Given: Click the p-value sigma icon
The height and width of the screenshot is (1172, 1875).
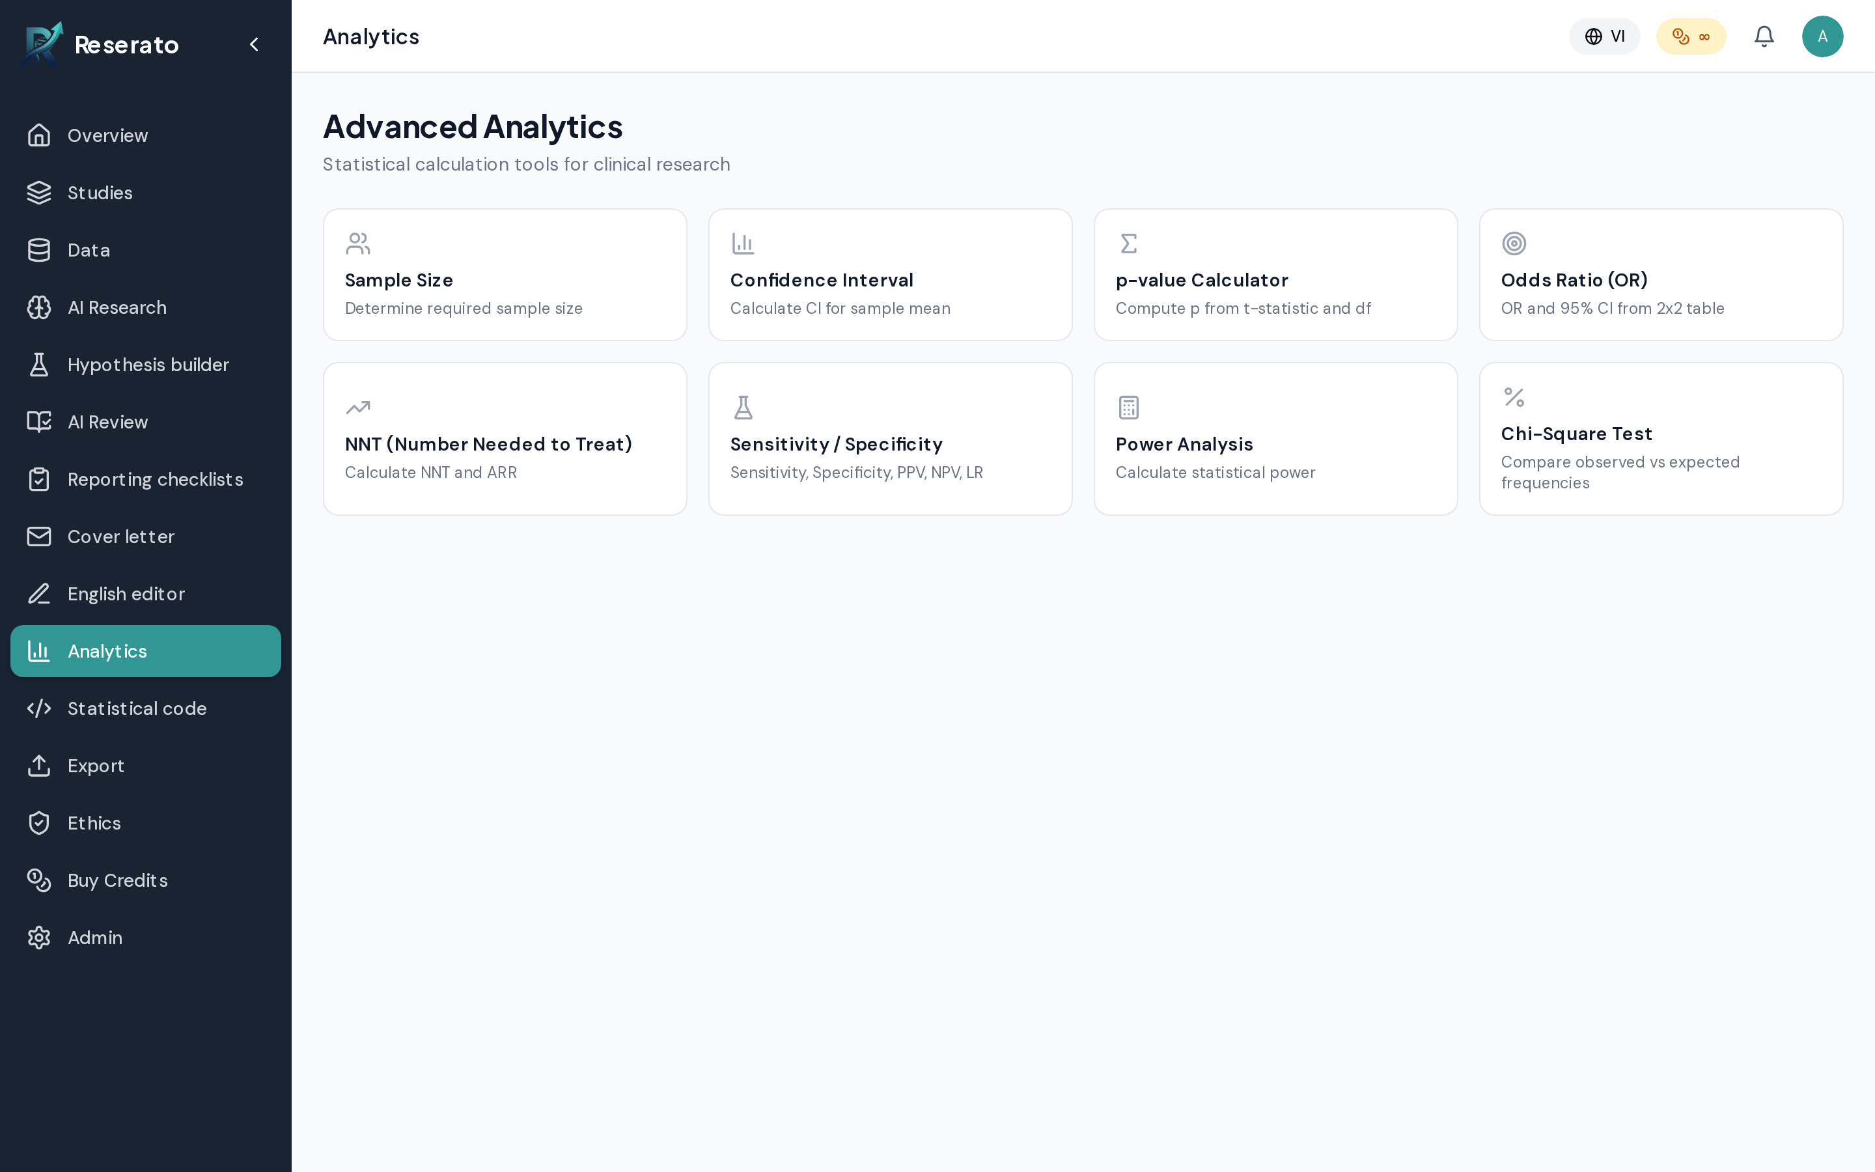Looking at the screenshot, I should (1128, 244).
